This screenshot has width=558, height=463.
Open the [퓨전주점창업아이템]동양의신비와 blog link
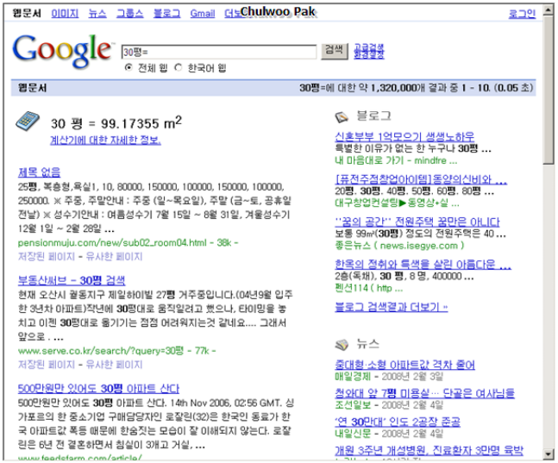pos(421,179)
